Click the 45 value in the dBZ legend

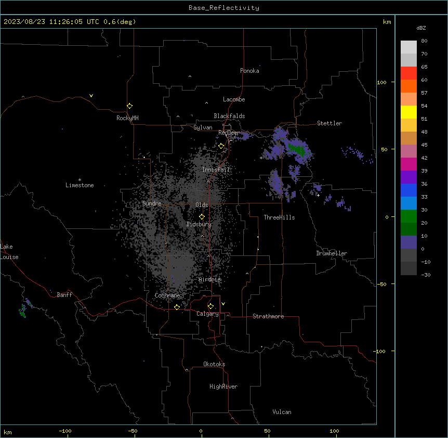[424, 145]
